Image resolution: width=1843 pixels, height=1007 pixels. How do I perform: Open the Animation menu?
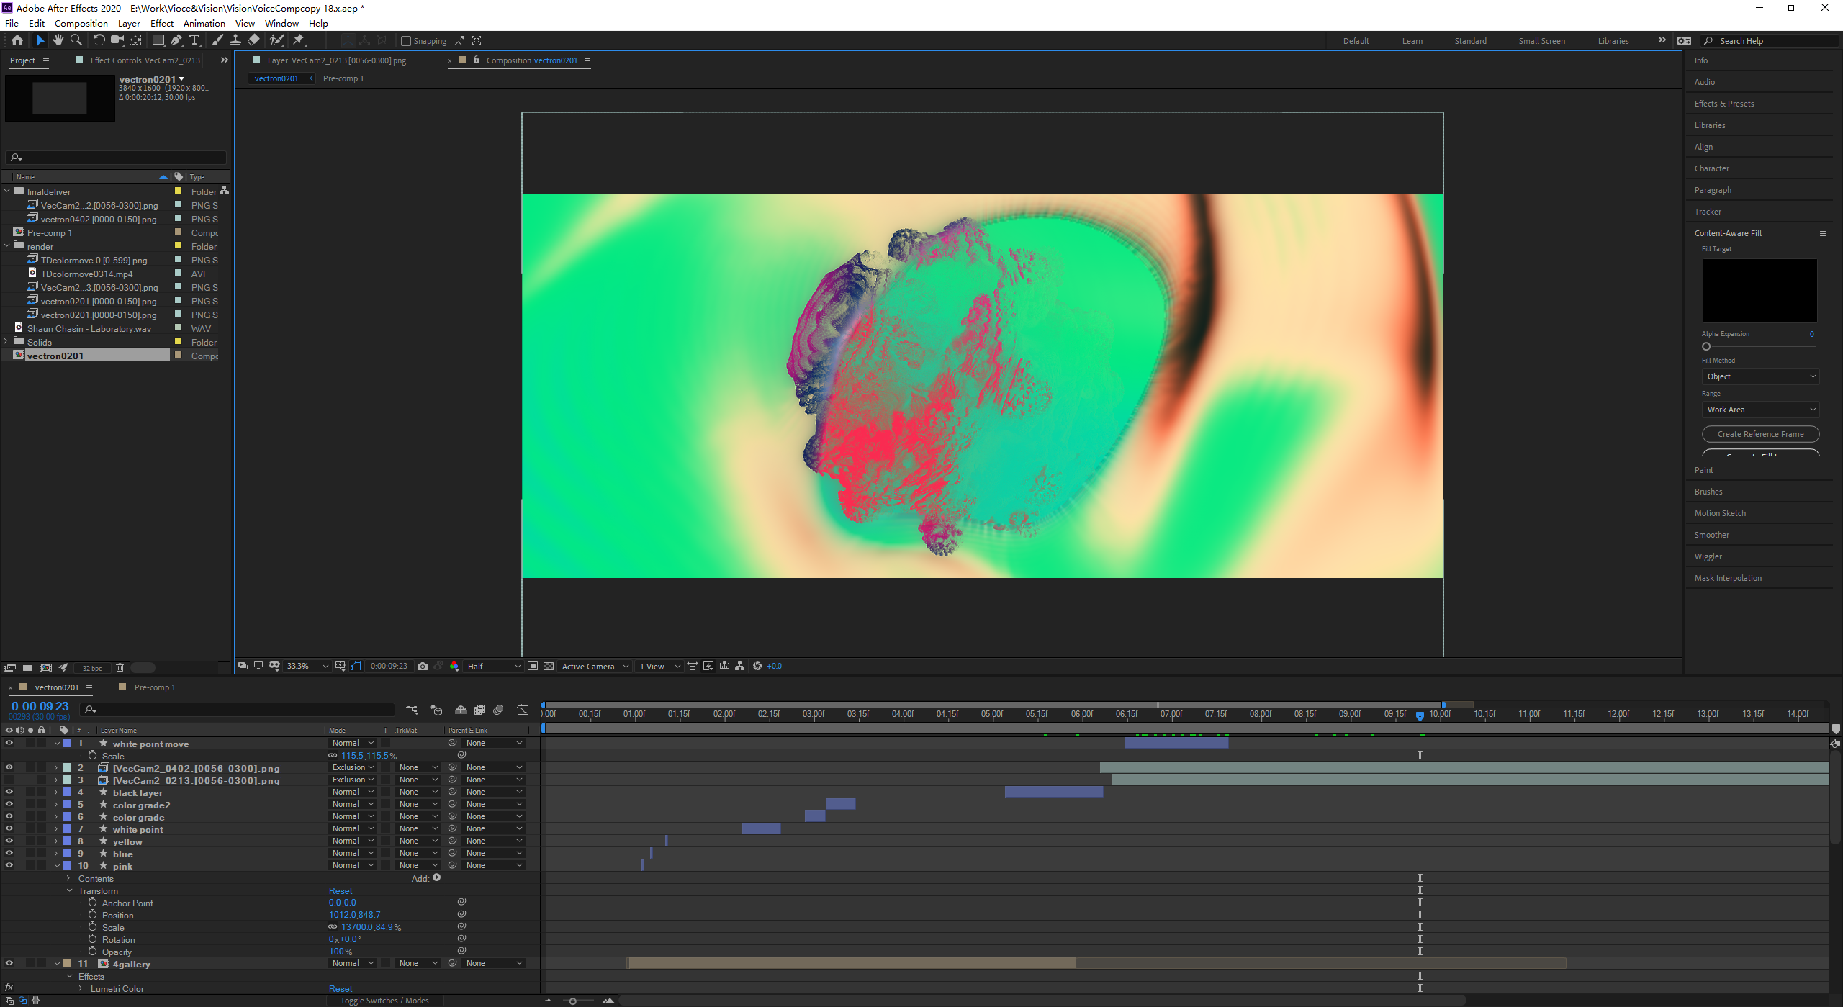click(x=204, y=23)
